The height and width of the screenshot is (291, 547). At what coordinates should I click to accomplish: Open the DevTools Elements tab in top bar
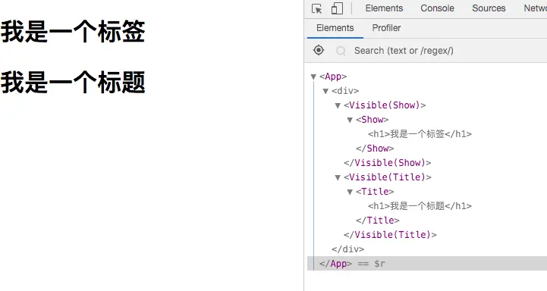[x=384, y=8]
